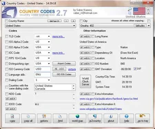The width and height of the screenshot is (155, 129).
Task: Click the XE . UCC button
Action: click(x=59, y=69)
